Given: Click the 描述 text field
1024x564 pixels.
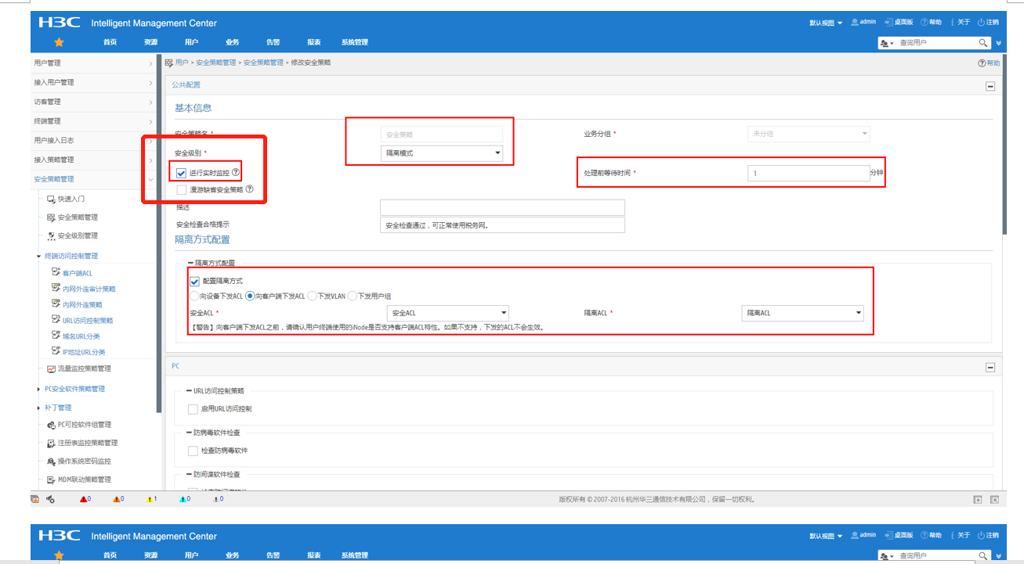Looking at the screenshot, I should pyautogui.click(x=502, y=207).
